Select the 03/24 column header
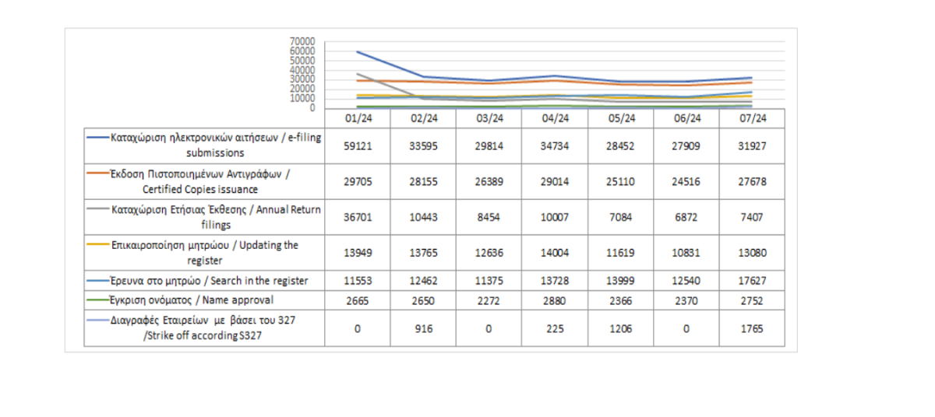935x417 pixels. click(x=489, y=119)
